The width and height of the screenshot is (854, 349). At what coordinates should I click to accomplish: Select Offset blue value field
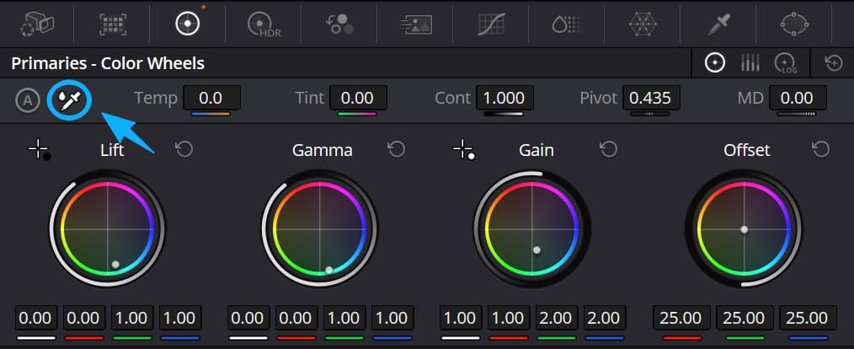(807, 318)
